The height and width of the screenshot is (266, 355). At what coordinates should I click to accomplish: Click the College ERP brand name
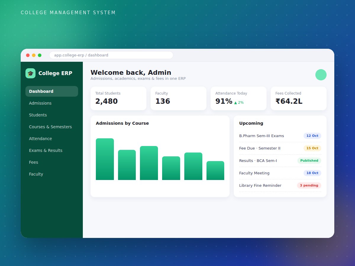tap(55, 73)
